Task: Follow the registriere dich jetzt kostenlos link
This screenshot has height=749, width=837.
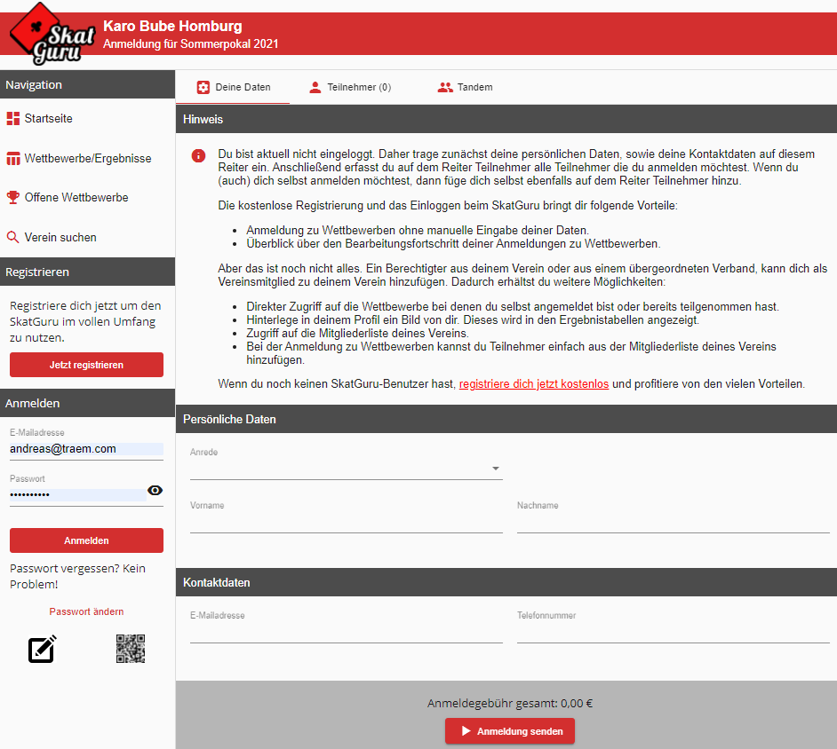Action: (533, 384)
